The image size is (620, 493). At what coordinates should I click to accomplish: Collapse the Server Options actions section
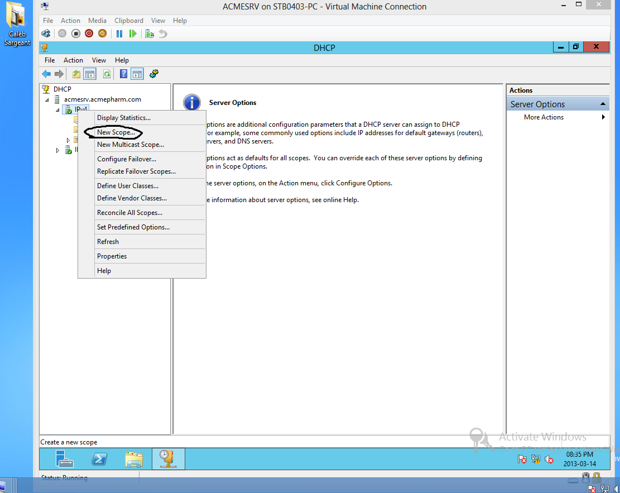coord(603,104)
